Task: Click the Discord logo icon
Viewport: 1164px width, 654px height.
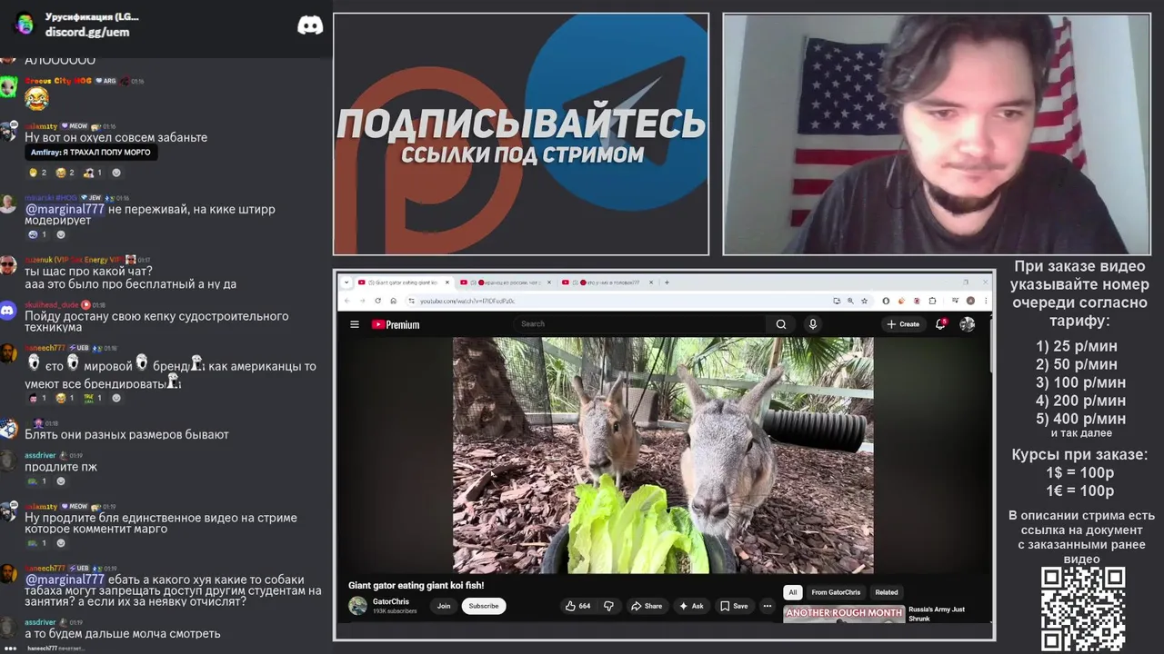Action: click(x=310, y=25)
